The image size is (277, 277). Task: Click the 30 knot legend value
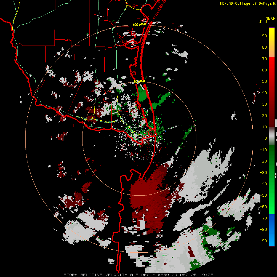264,104
